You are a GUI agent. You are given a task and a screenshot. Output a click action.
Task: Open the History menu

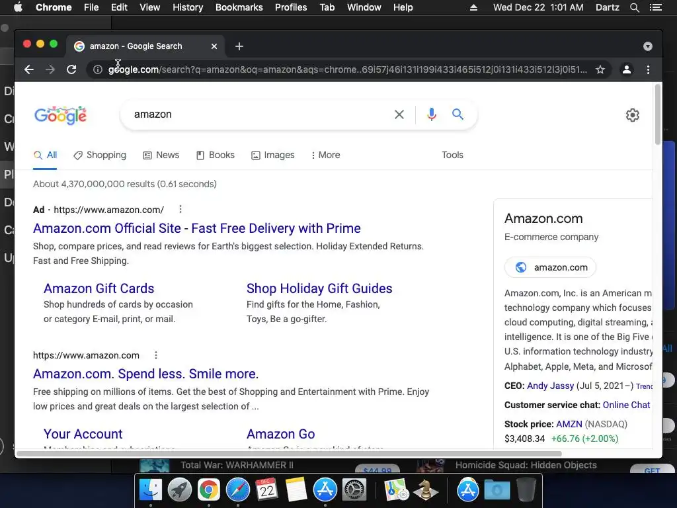[188, 7]
